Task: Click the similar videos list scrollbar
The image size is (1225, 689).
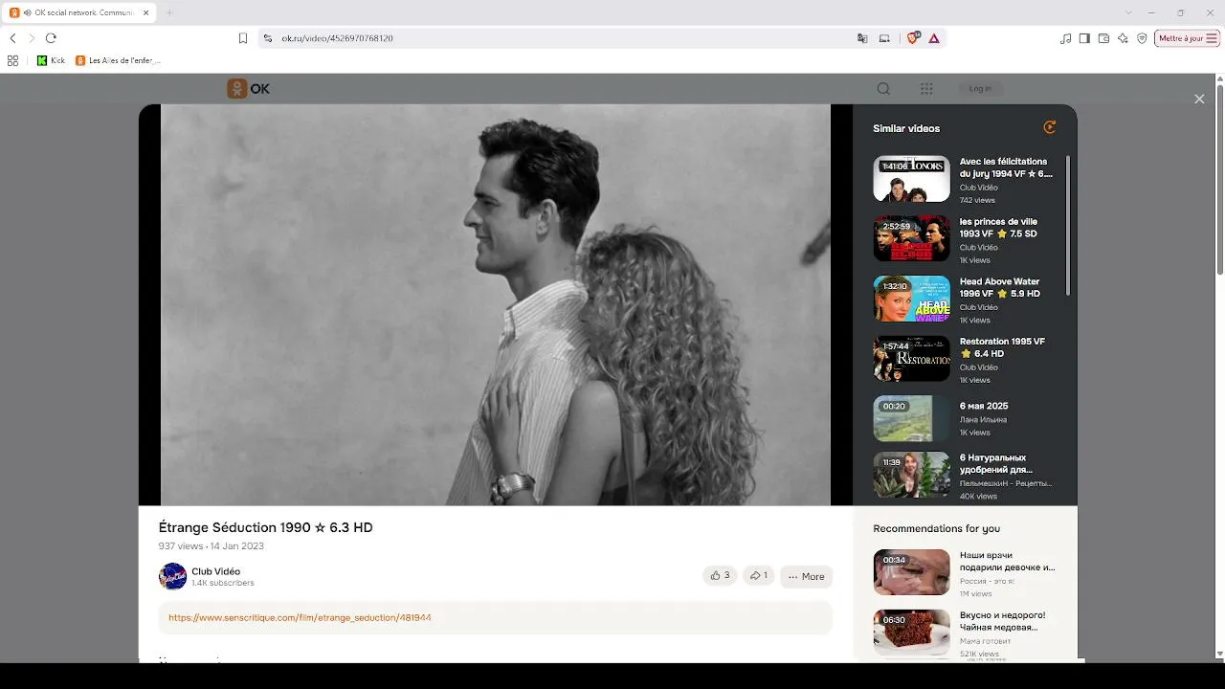Action: coord(1067,225)
